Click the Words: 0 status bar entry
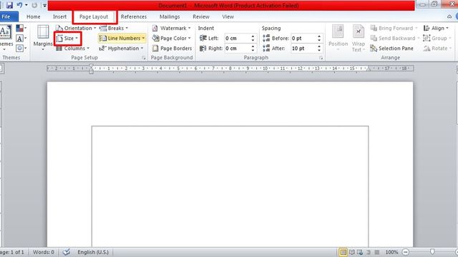The image size is (458, 257). point(43,252)
